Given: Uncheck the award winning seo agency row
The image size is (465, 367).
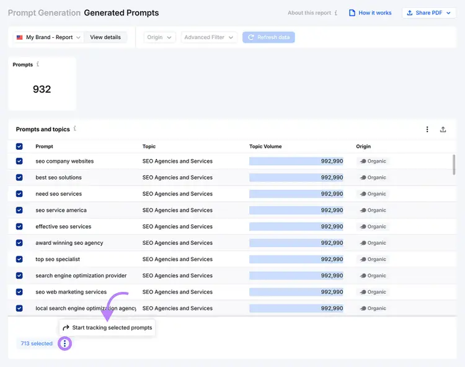Looking at the screenshot, I should [19, 243].
